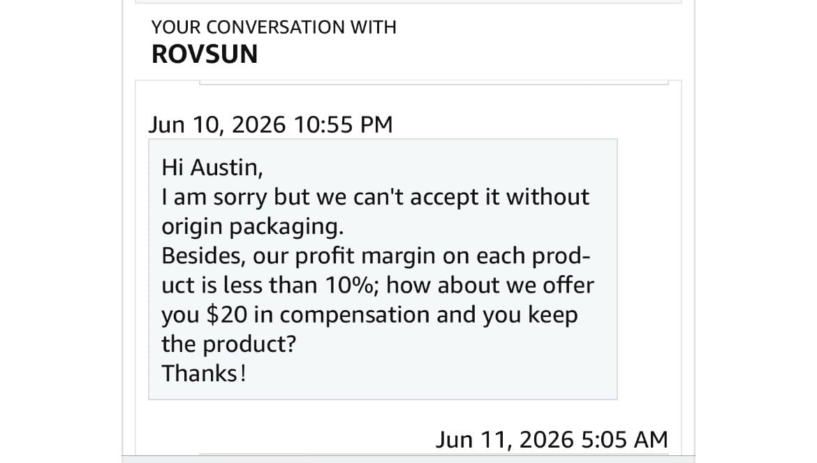Select the Jun 11, 2026 5:05 AM timestamp

click(x=552, y=439)
